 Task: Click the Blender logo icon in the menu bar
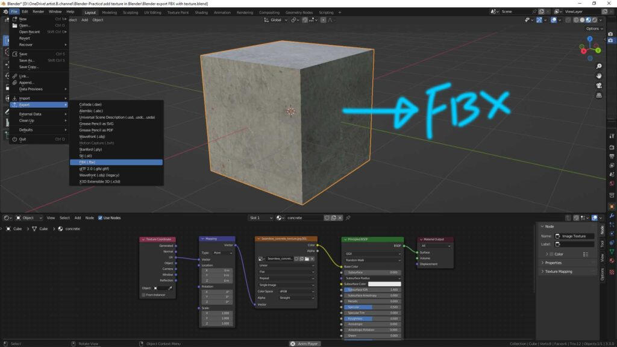[x=5, y=12]
